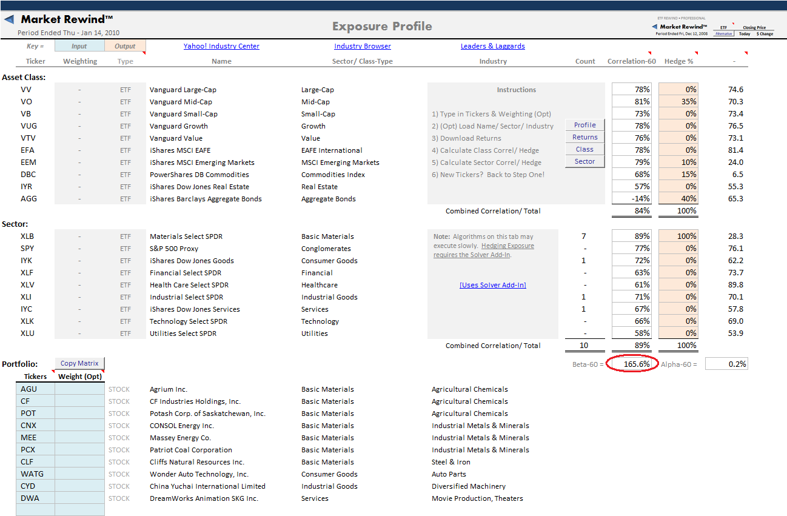Click the EFA ticker in Asset Class
This screenshot has width=787, height=516.
click(27, 150)
